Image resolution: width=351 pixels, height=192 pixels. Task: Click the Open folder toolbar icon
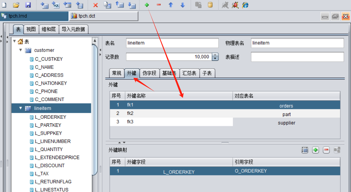pos(16,5)
